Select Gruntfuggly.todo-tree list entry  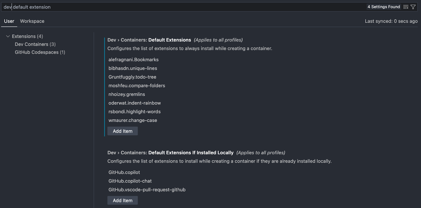pos(132,77)
